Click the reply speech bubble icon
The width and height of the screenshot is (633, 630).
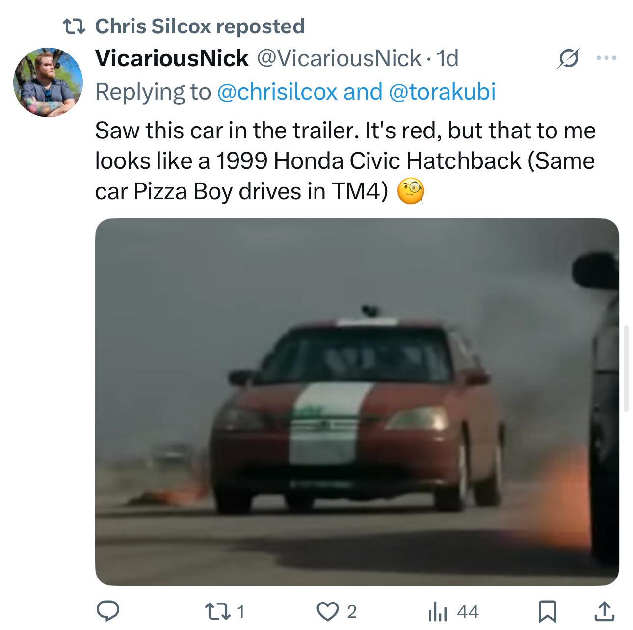click(108, 611)
